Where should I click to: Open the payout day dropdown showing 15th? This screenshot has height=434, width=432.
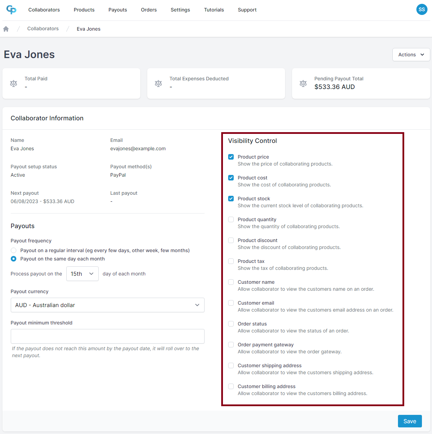(82, 274)
